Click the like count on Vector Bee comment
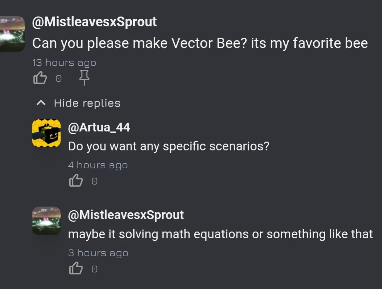The width and height of the screenshot is (382, 289). (x=59, y=79)
